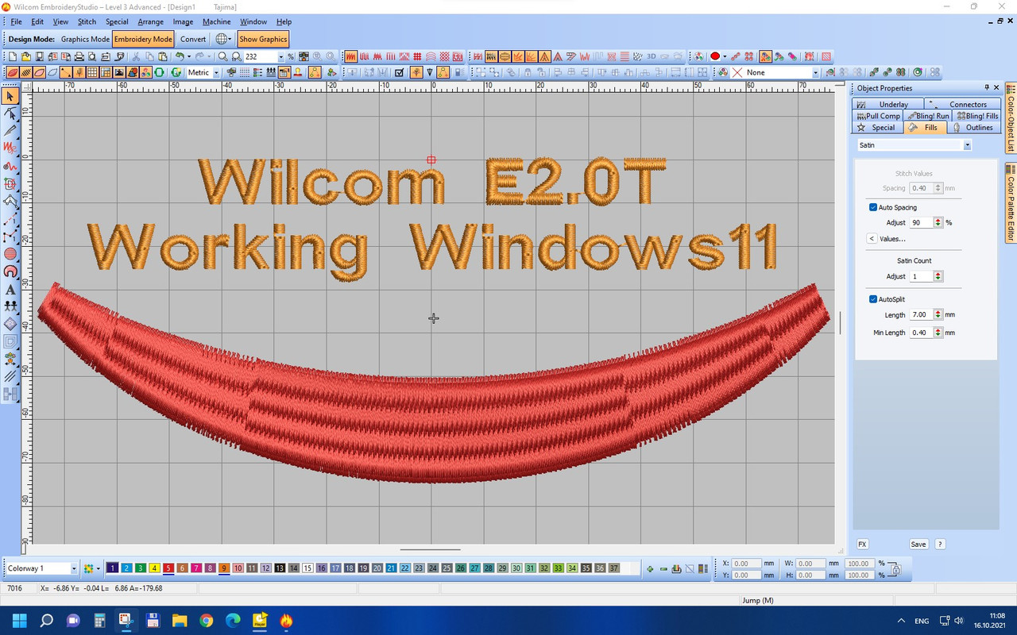
Task: Pick the Lettering tool with letter A
Action: (x=10, y=290)
